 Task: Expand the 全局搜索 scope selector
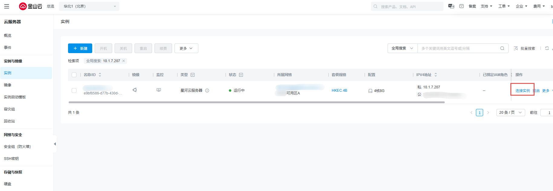(402, 48)
